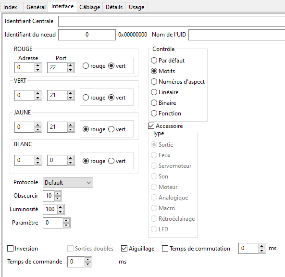This screenshot has width=285, height=277.
Task: Decrease the Luminosité spinner value
Action: (x=61, y=212)
